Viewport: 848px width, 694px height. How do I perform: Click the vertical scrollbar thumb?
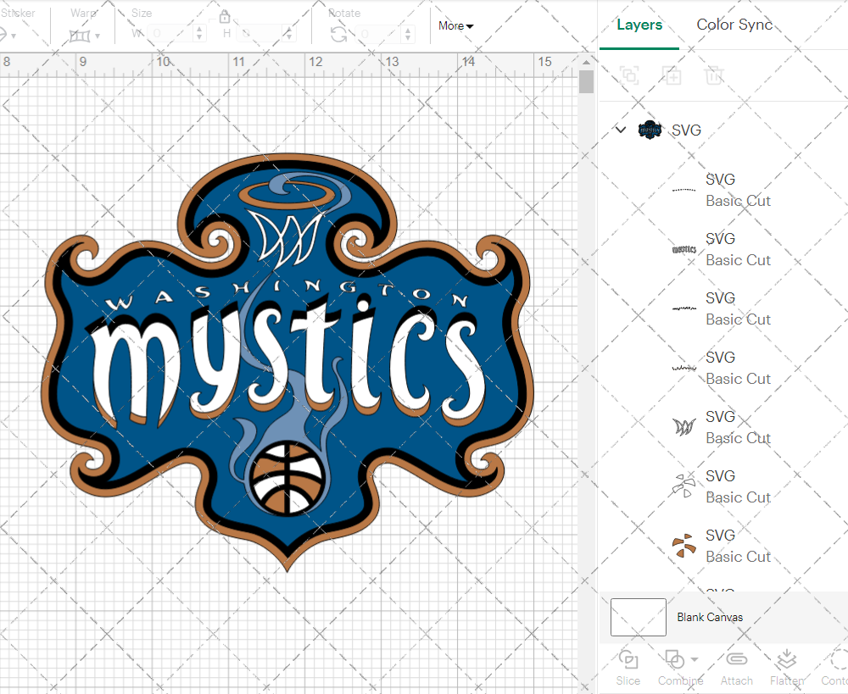point(586,81)
